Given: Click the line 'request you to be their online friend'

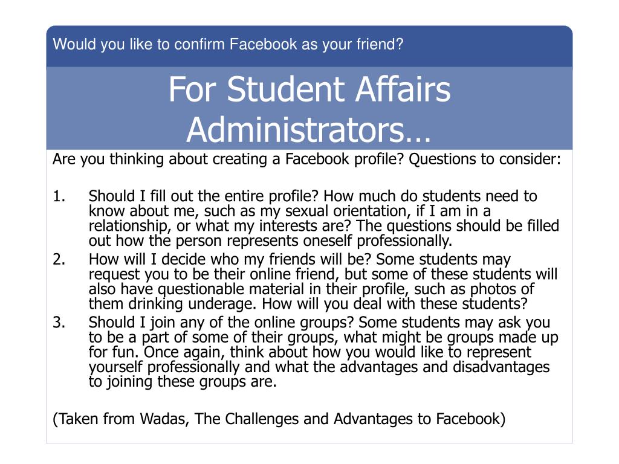Looking at the screenshot, I should [323, 274].
